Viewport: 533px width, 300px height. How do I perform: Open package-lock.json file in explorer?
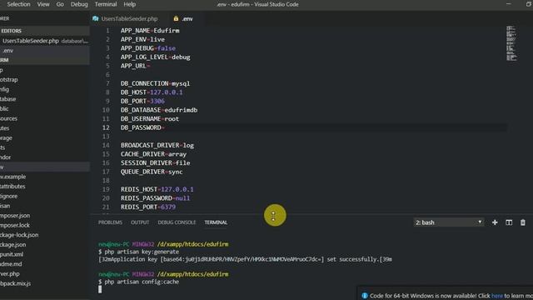coord(19,235)
